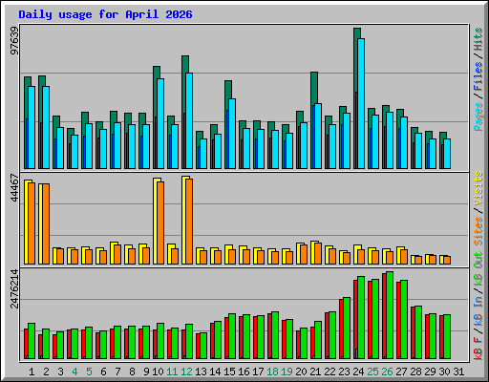Viewport: 489px width, 382px height.
Task: Click the cyan files bar for day 15
Action: [x=232, y=134]
